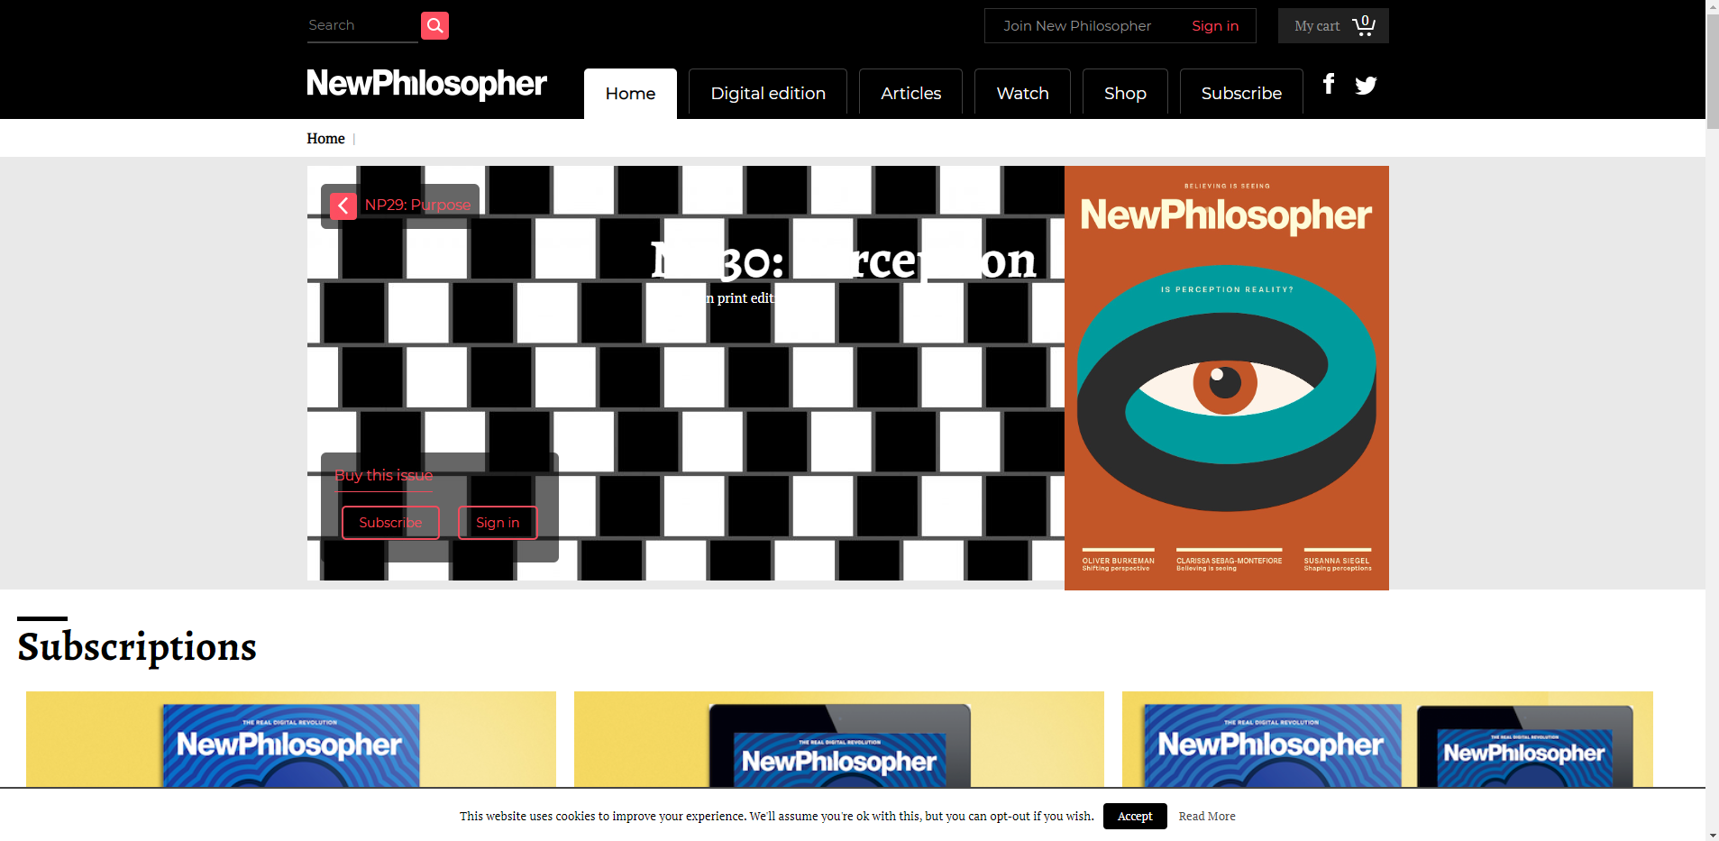Select the Subscribe navigation tab
The image size is (1719, 841).
1241,93
